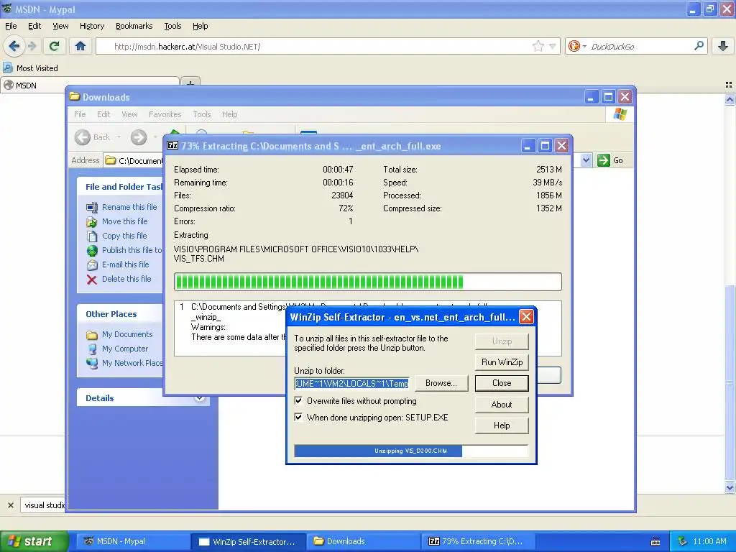736x552 pixels.
Task: Open the Back button history dropdown arrow
Action: click(119, 137)
